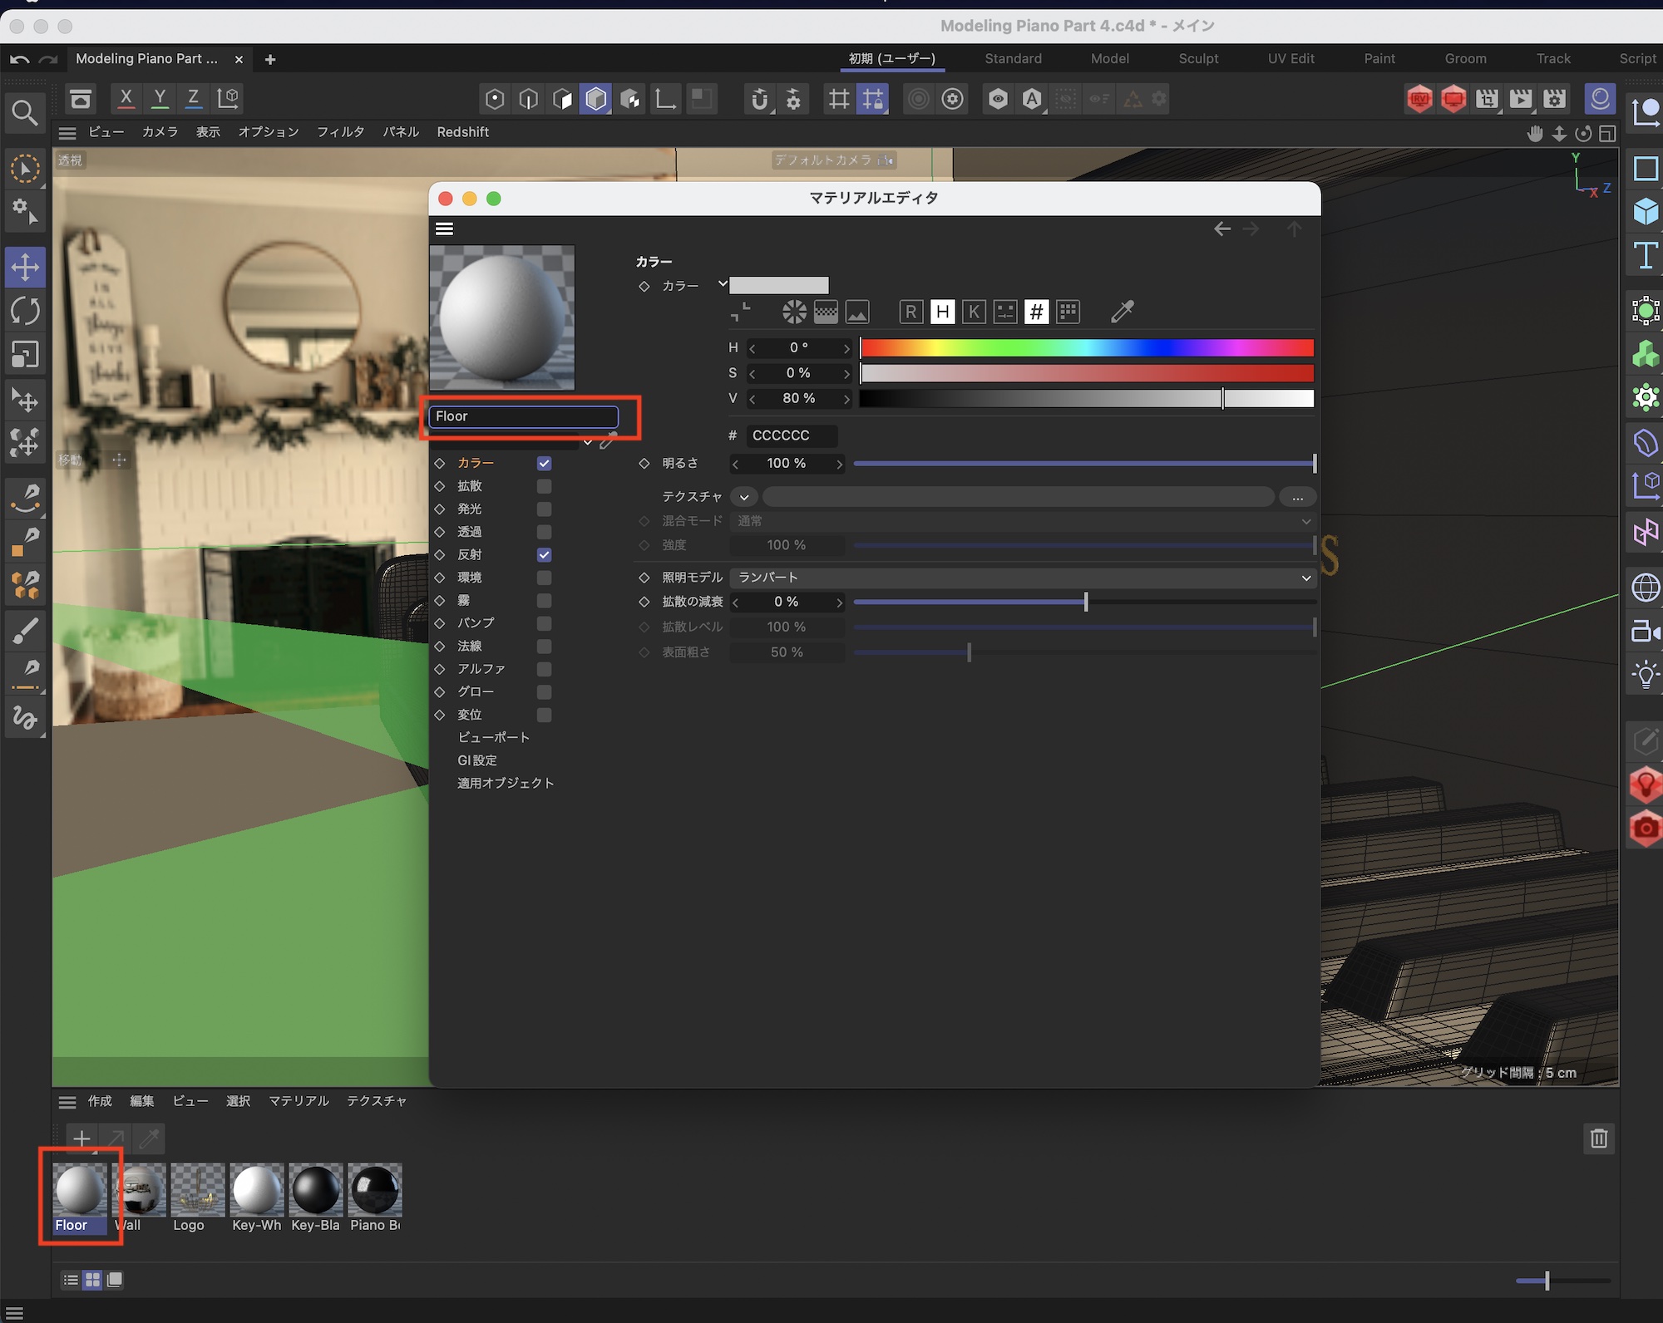Select the Rotate tool in left toolbar
Screen dimensions: 1663x1323
tap(25, 311)
